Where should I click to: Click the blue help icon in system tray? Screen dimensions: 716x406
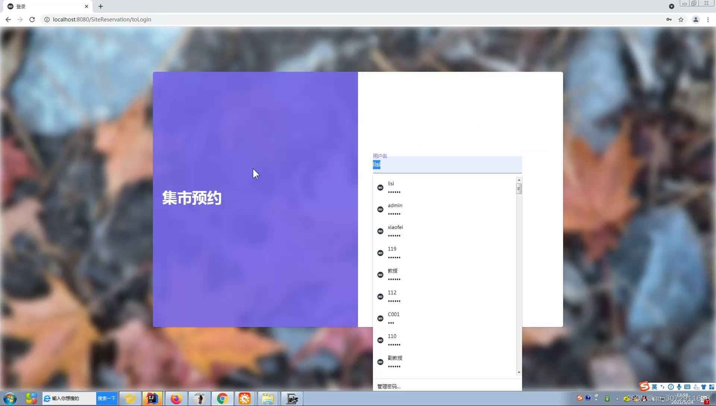tap(588, 398)
